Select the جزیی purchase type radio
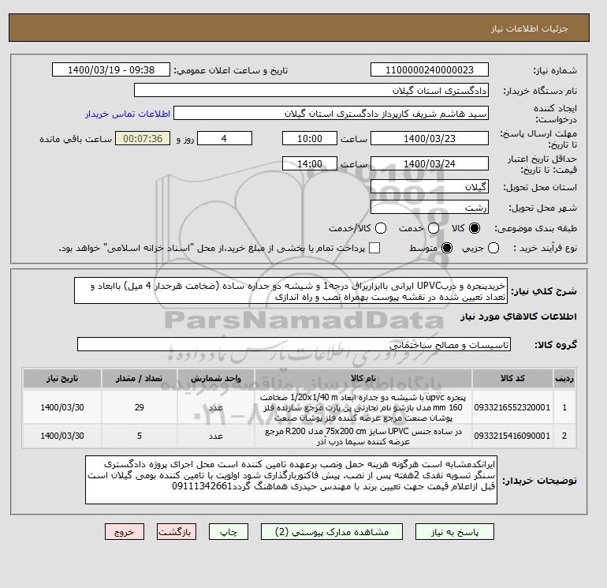This screenshot has width=607, height=588. 493,248
